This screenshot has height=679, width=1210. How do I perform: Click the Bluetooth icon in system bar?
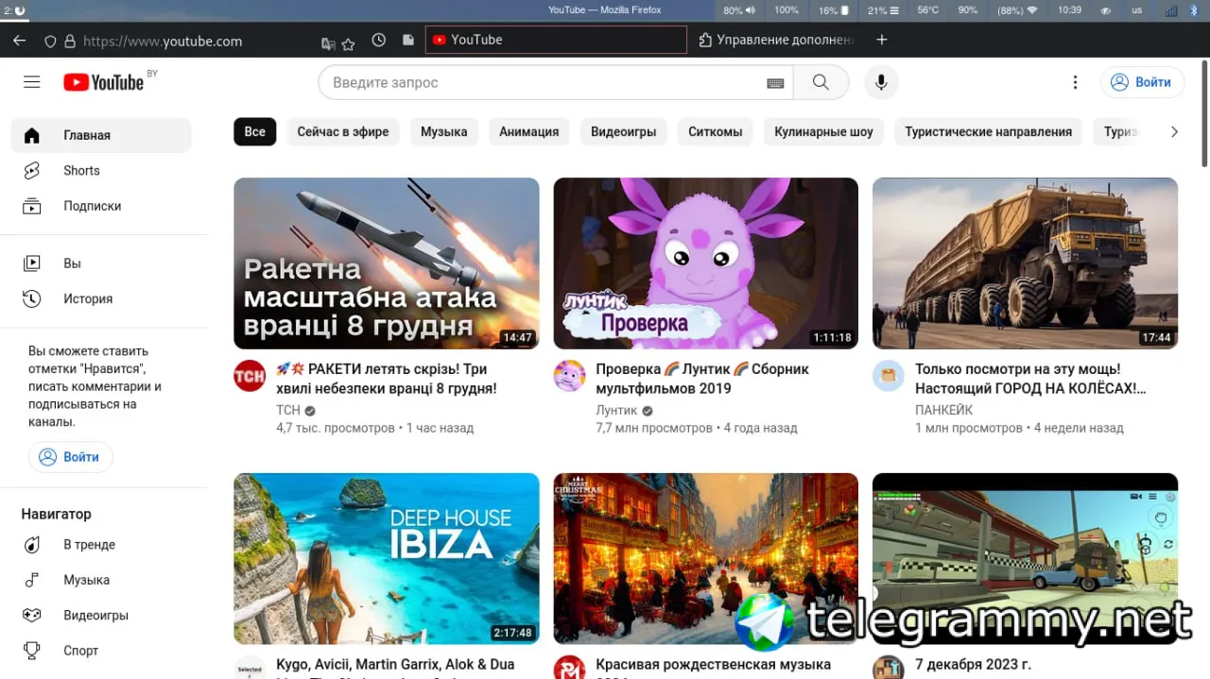coord(1194,10)
